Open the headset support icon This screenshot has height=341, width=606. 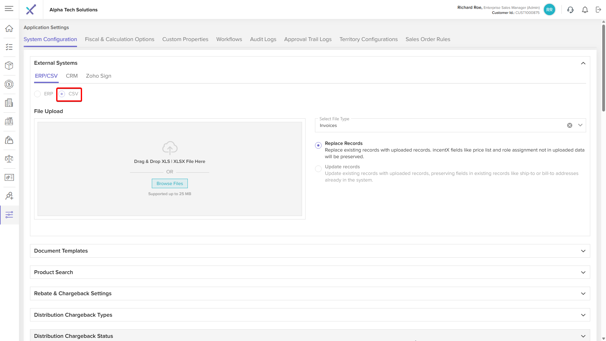pyautogui.click(x=570, y=10)
